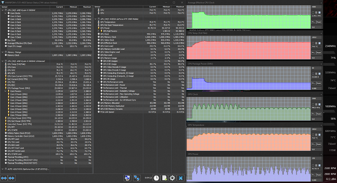Click the left panel Current column header
This screenshot has width=337, height=183.
[59, 7]
